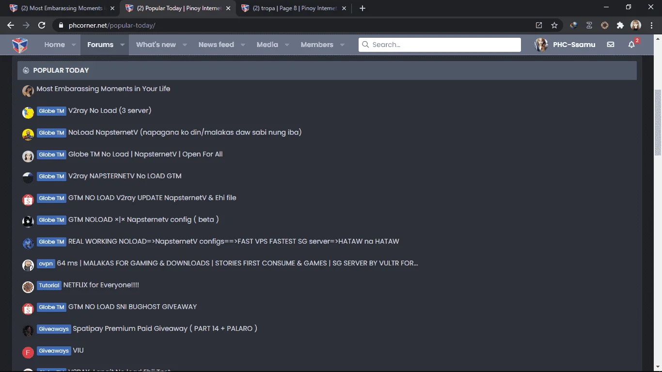Open NETFLIX for Everyone!!!! thread

click(x=101, y=285)
